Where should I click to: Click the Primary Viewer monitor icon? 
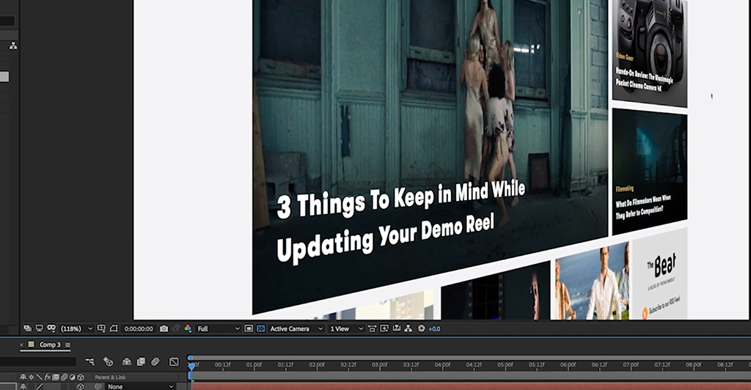coord(40,328)
